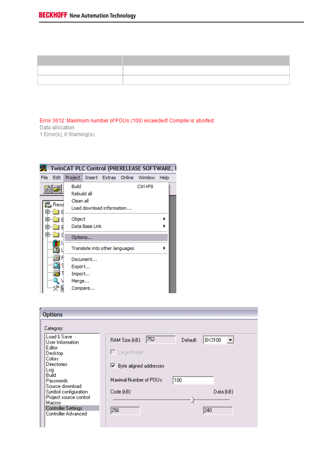This screenshot has width=335, height=474.
Task: Select the Project source control category
Action: click(x=72, y=397)
